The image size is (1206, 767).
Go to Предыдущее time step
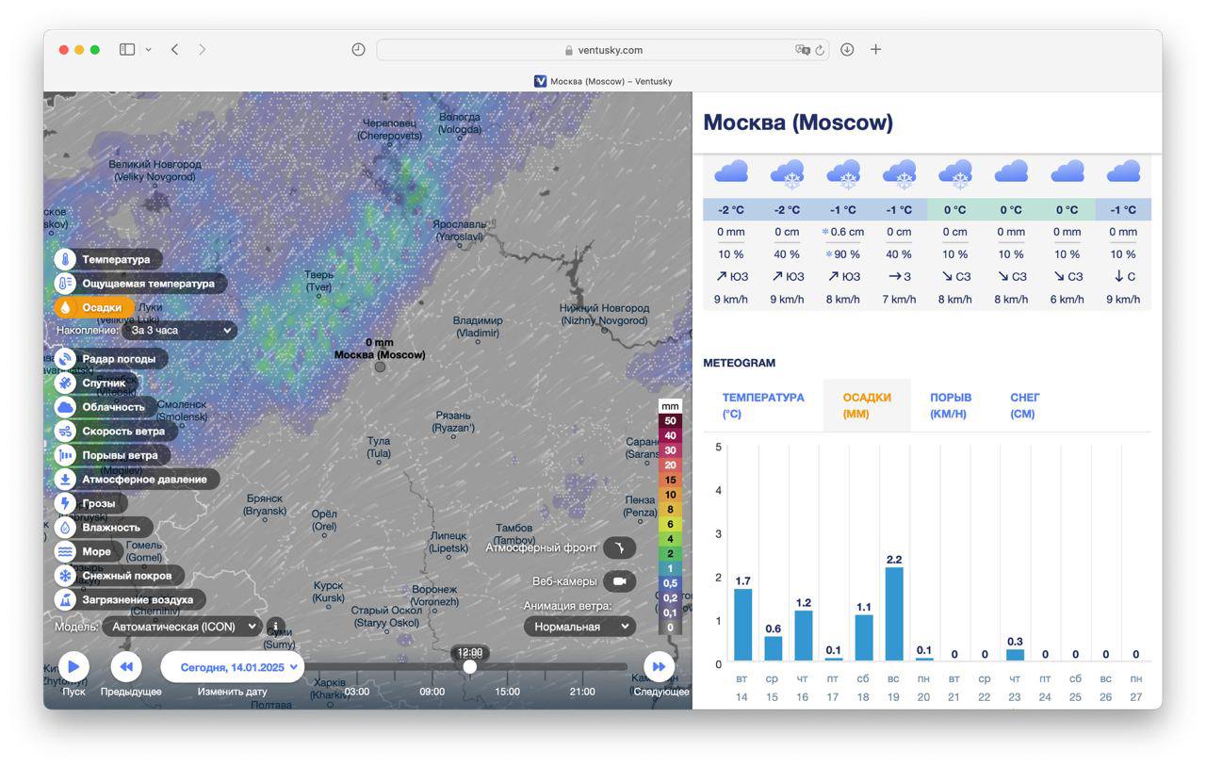coord(126,667)
